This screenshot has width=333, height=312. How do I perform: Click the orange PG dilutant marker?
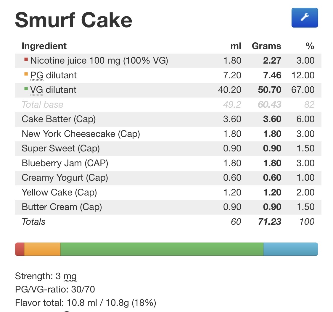pyautogui.click(x=26, y=74)
